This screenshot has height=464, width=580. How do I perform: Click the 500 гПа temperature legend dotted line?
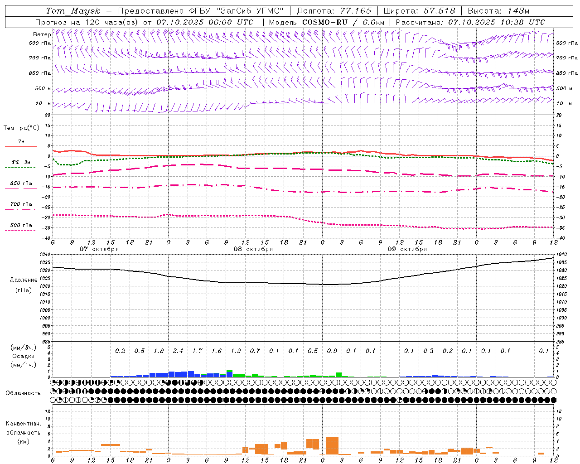[x=20, y=230]
